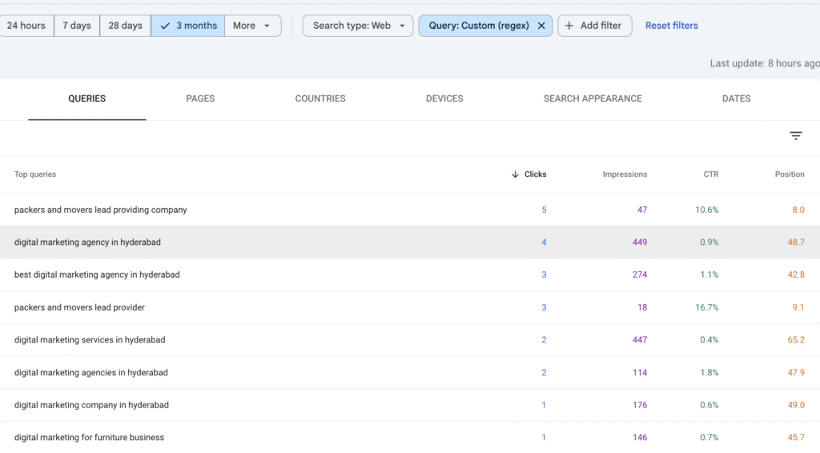The image size is (820, 453).
Task: Switch to the Countries tab
Action: [320, 98]
